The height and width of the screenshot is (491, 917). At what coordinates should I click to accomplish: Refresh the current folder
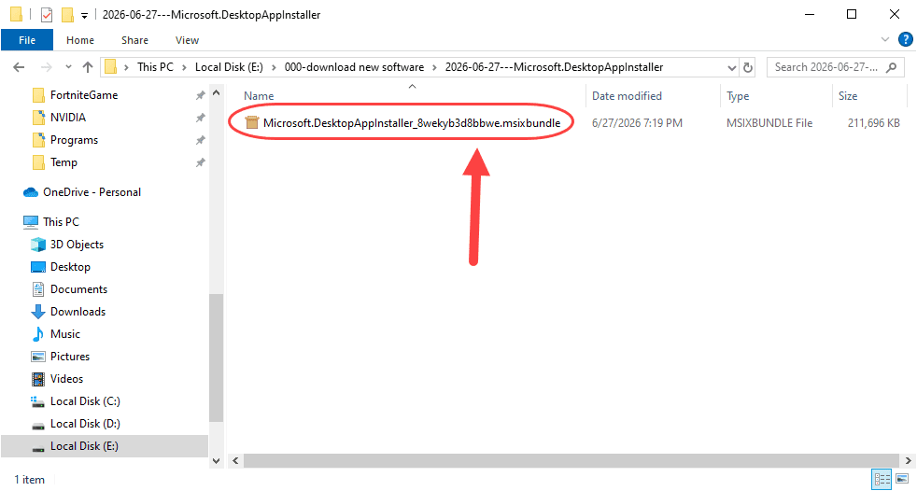[747, 68]
